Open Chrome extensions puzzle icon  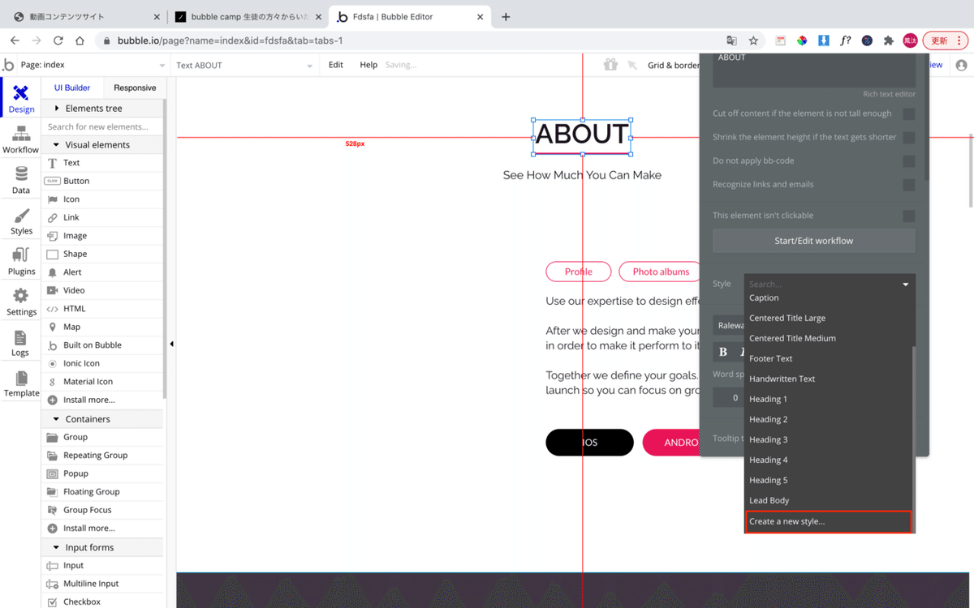click(889, 41)
